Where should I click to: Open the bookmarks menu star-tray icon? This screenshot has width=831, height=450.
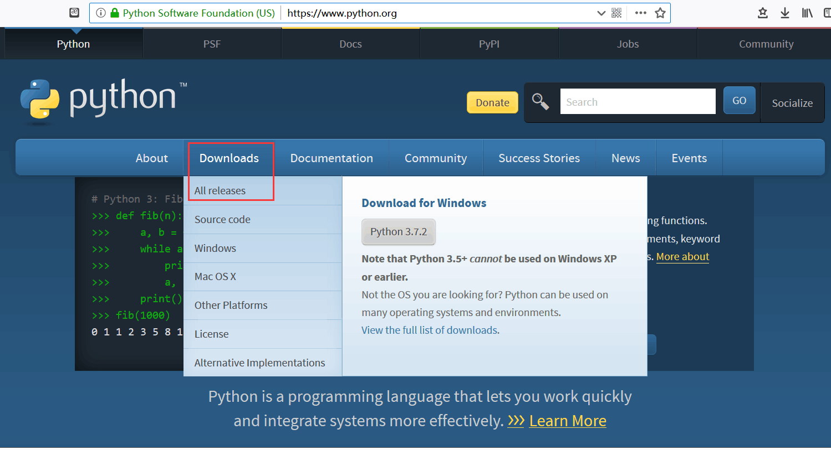click(x=763, y=13)
